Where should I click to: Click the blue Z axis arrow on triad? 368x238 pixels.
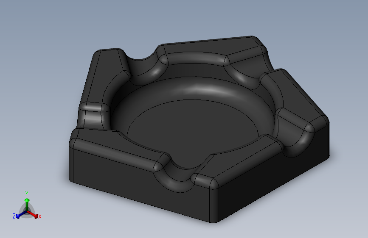point(21,215)
